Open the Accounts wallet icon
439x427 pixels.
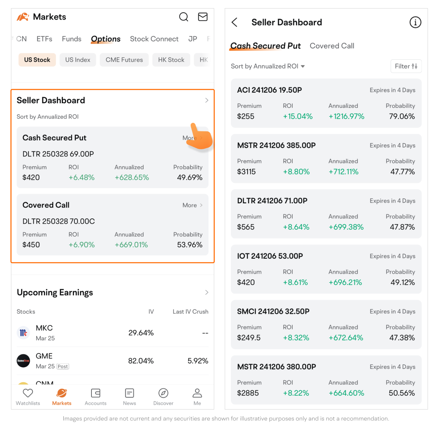(96, 393)
